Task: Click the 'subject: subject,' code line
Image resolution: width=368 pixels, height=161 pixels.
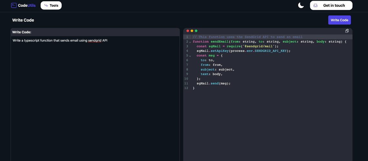Action: [217, 70]
